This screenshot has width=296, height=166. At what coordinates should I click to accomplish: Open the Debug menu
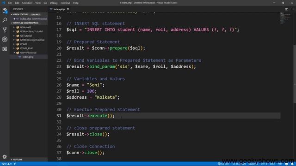click(54, 3)
